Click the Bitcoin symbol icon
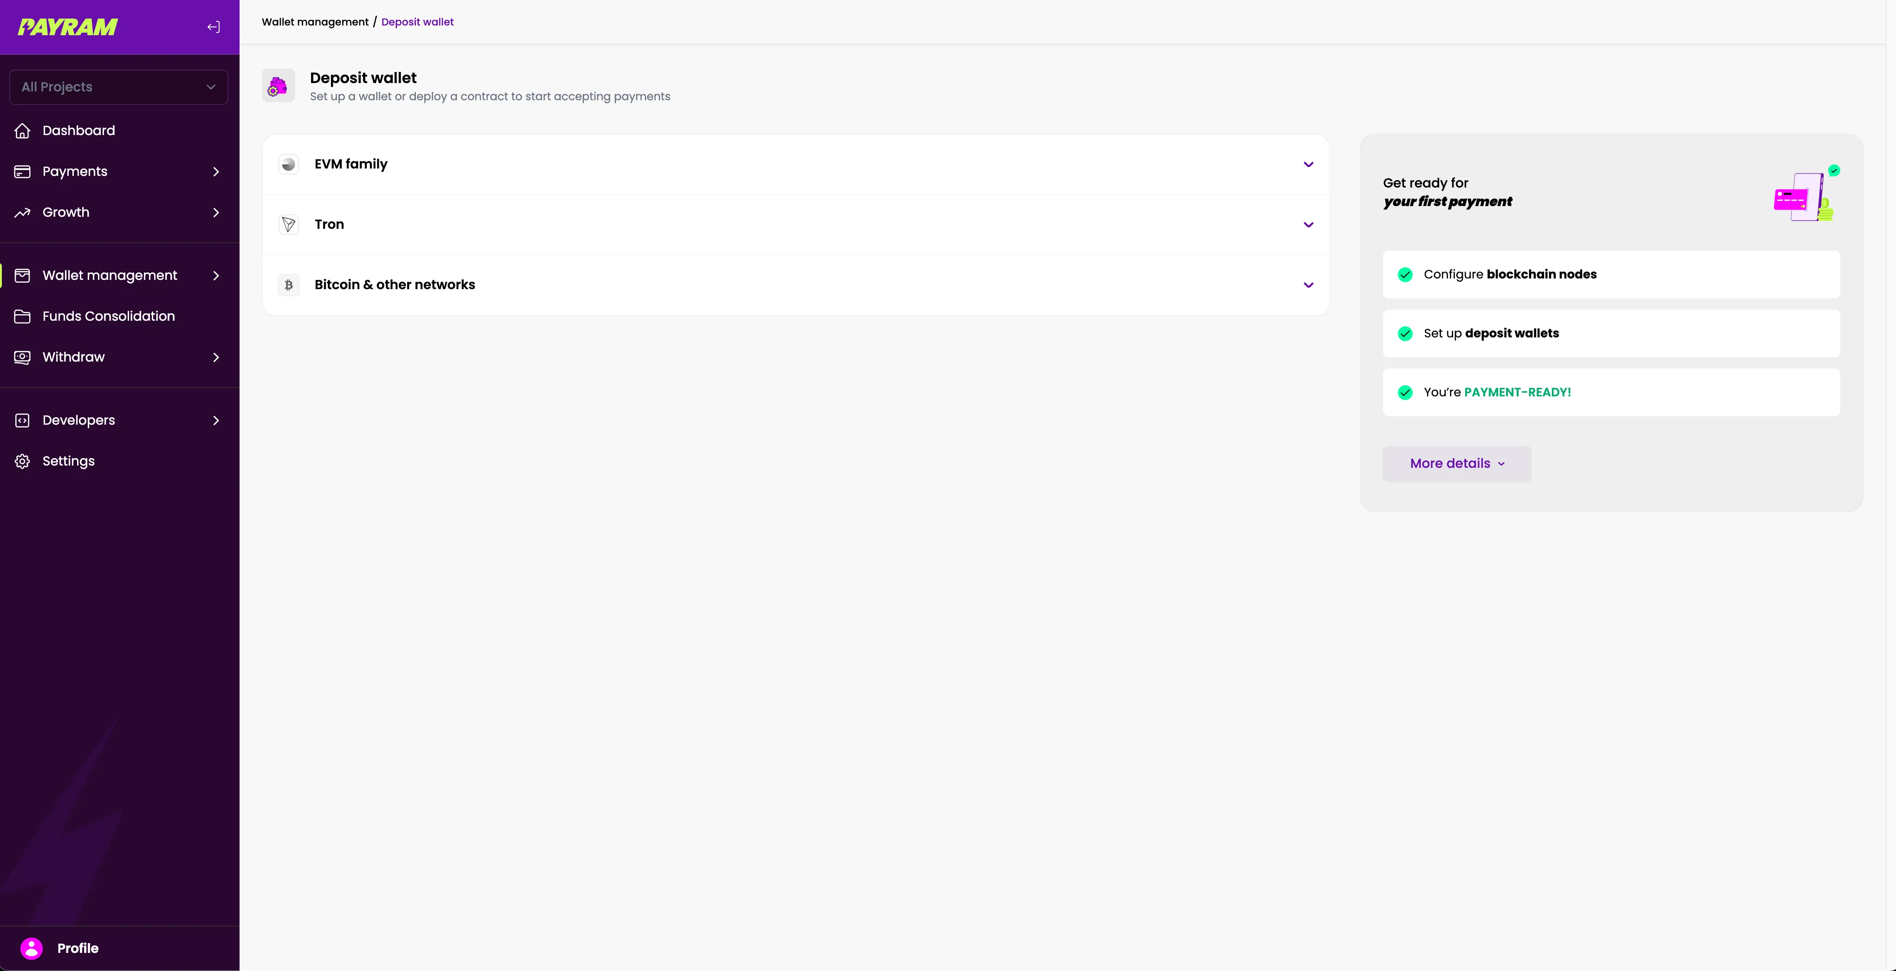1896x971 pixels. click(x=288, y=285)
